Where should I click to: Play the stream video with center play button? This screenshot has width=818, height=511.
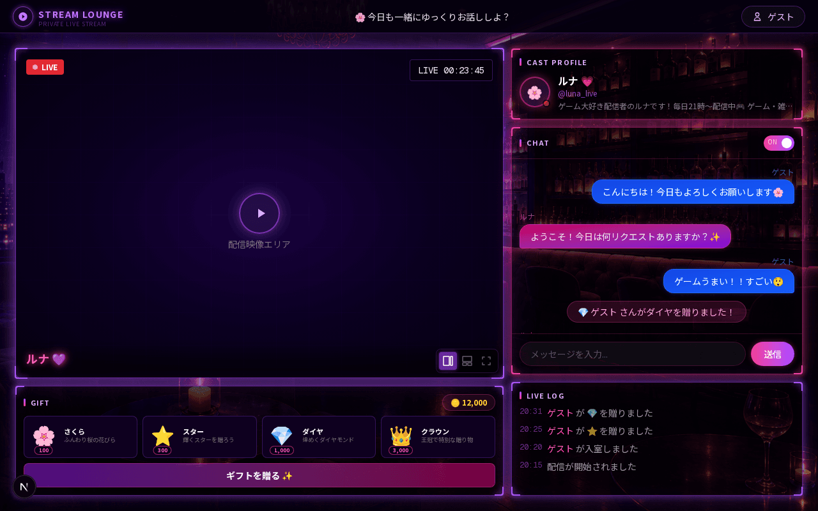(x=259, y=213)
